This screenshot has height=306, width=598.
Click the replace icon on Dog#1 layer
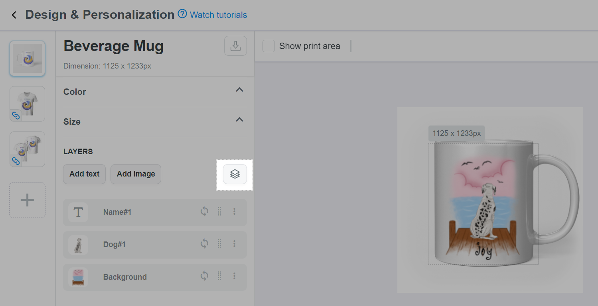204,244
